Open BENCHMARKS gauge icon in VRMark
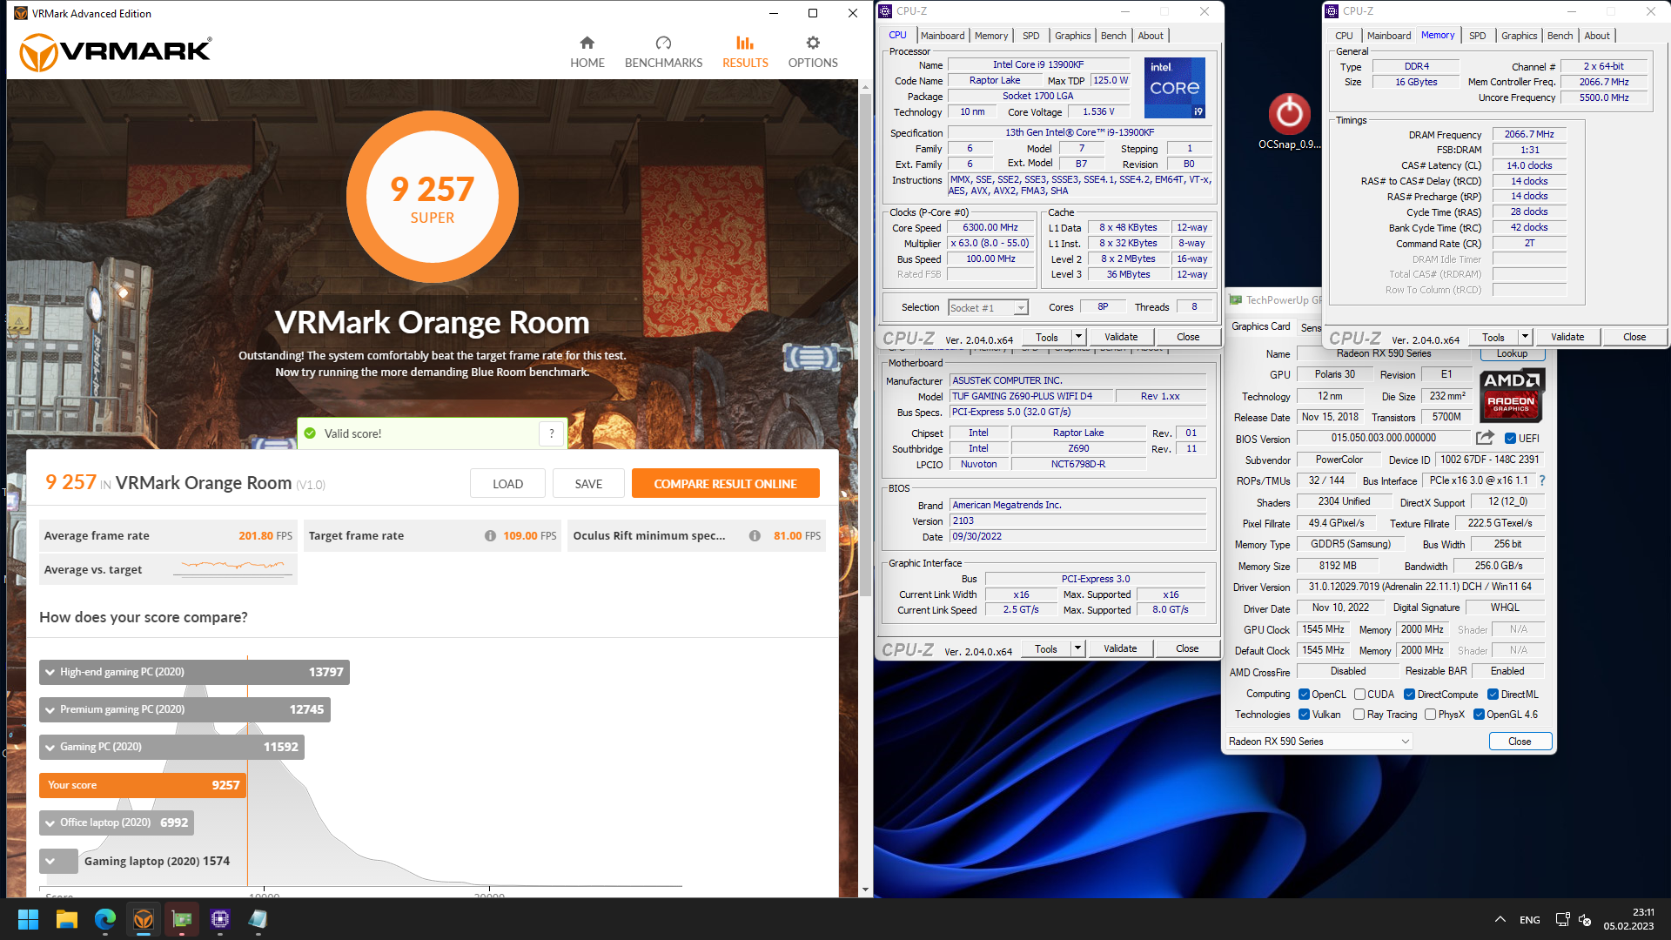1671x940 pixels. point(663,43)
